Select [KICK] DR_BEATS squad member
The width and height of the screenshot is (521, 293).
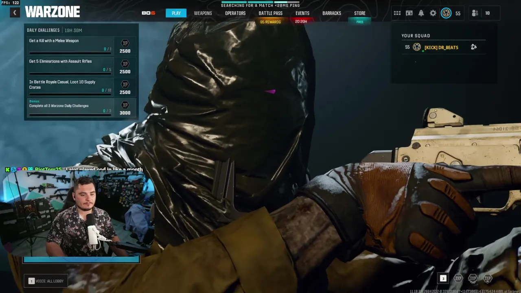[x=441, y=47]
